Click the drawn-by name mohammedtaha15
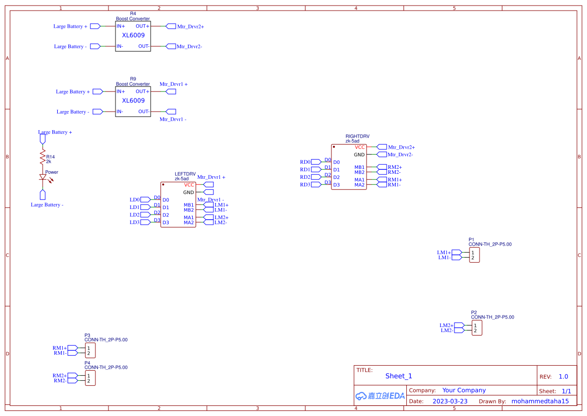Screen dimensions: 587x416 coord(540,401)
